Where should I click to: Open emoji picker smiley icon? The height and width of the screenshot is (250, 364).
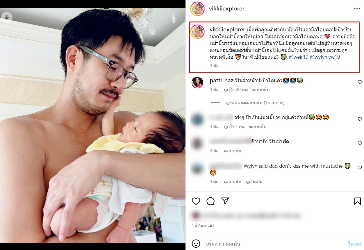point(196,243)
